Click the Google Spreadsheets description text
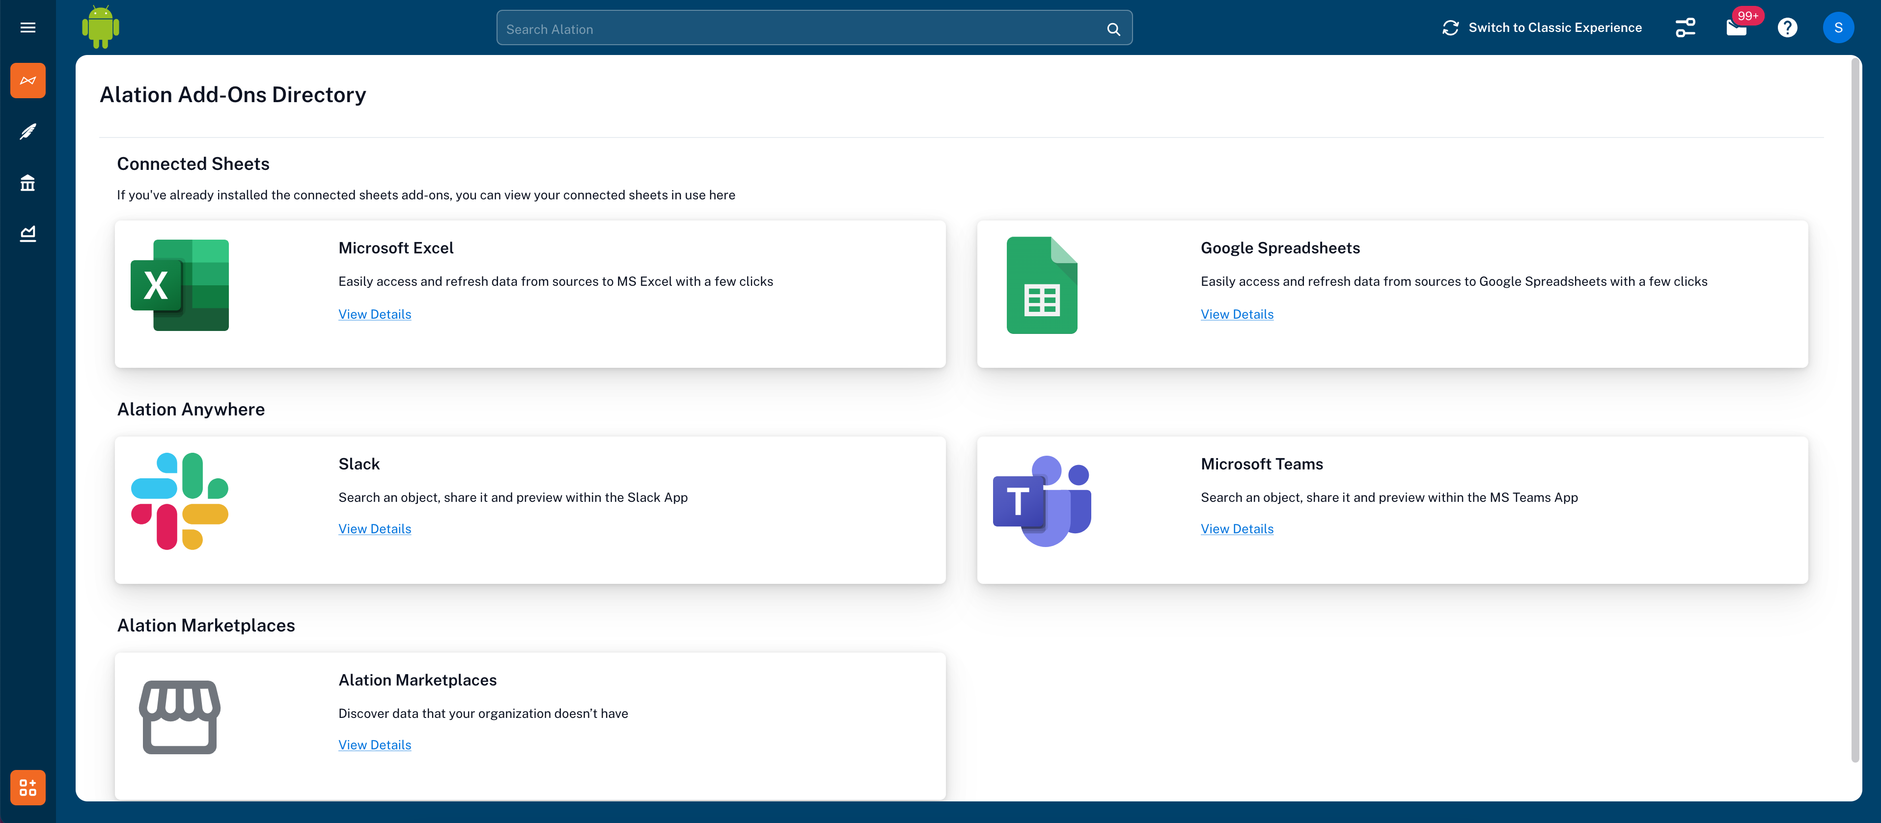This screenshot has height=823, width=1881. [1454, 281]
